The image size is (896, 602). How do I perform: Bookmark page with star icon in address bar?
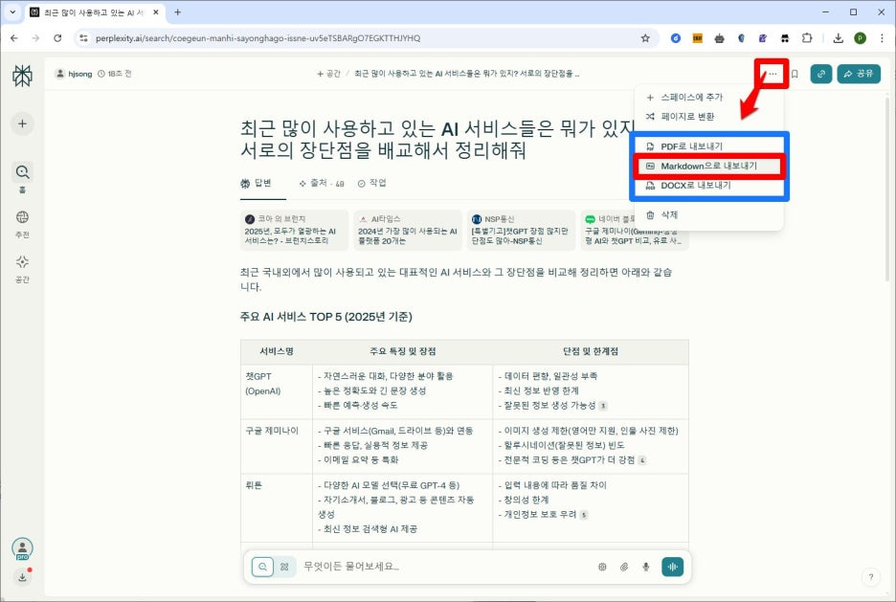[645, 38]
